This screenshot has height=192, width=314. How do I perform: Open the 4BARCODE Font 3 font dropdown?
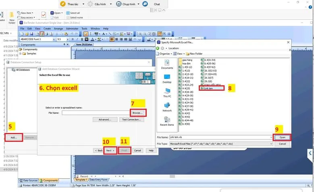(x=53, y=40)
